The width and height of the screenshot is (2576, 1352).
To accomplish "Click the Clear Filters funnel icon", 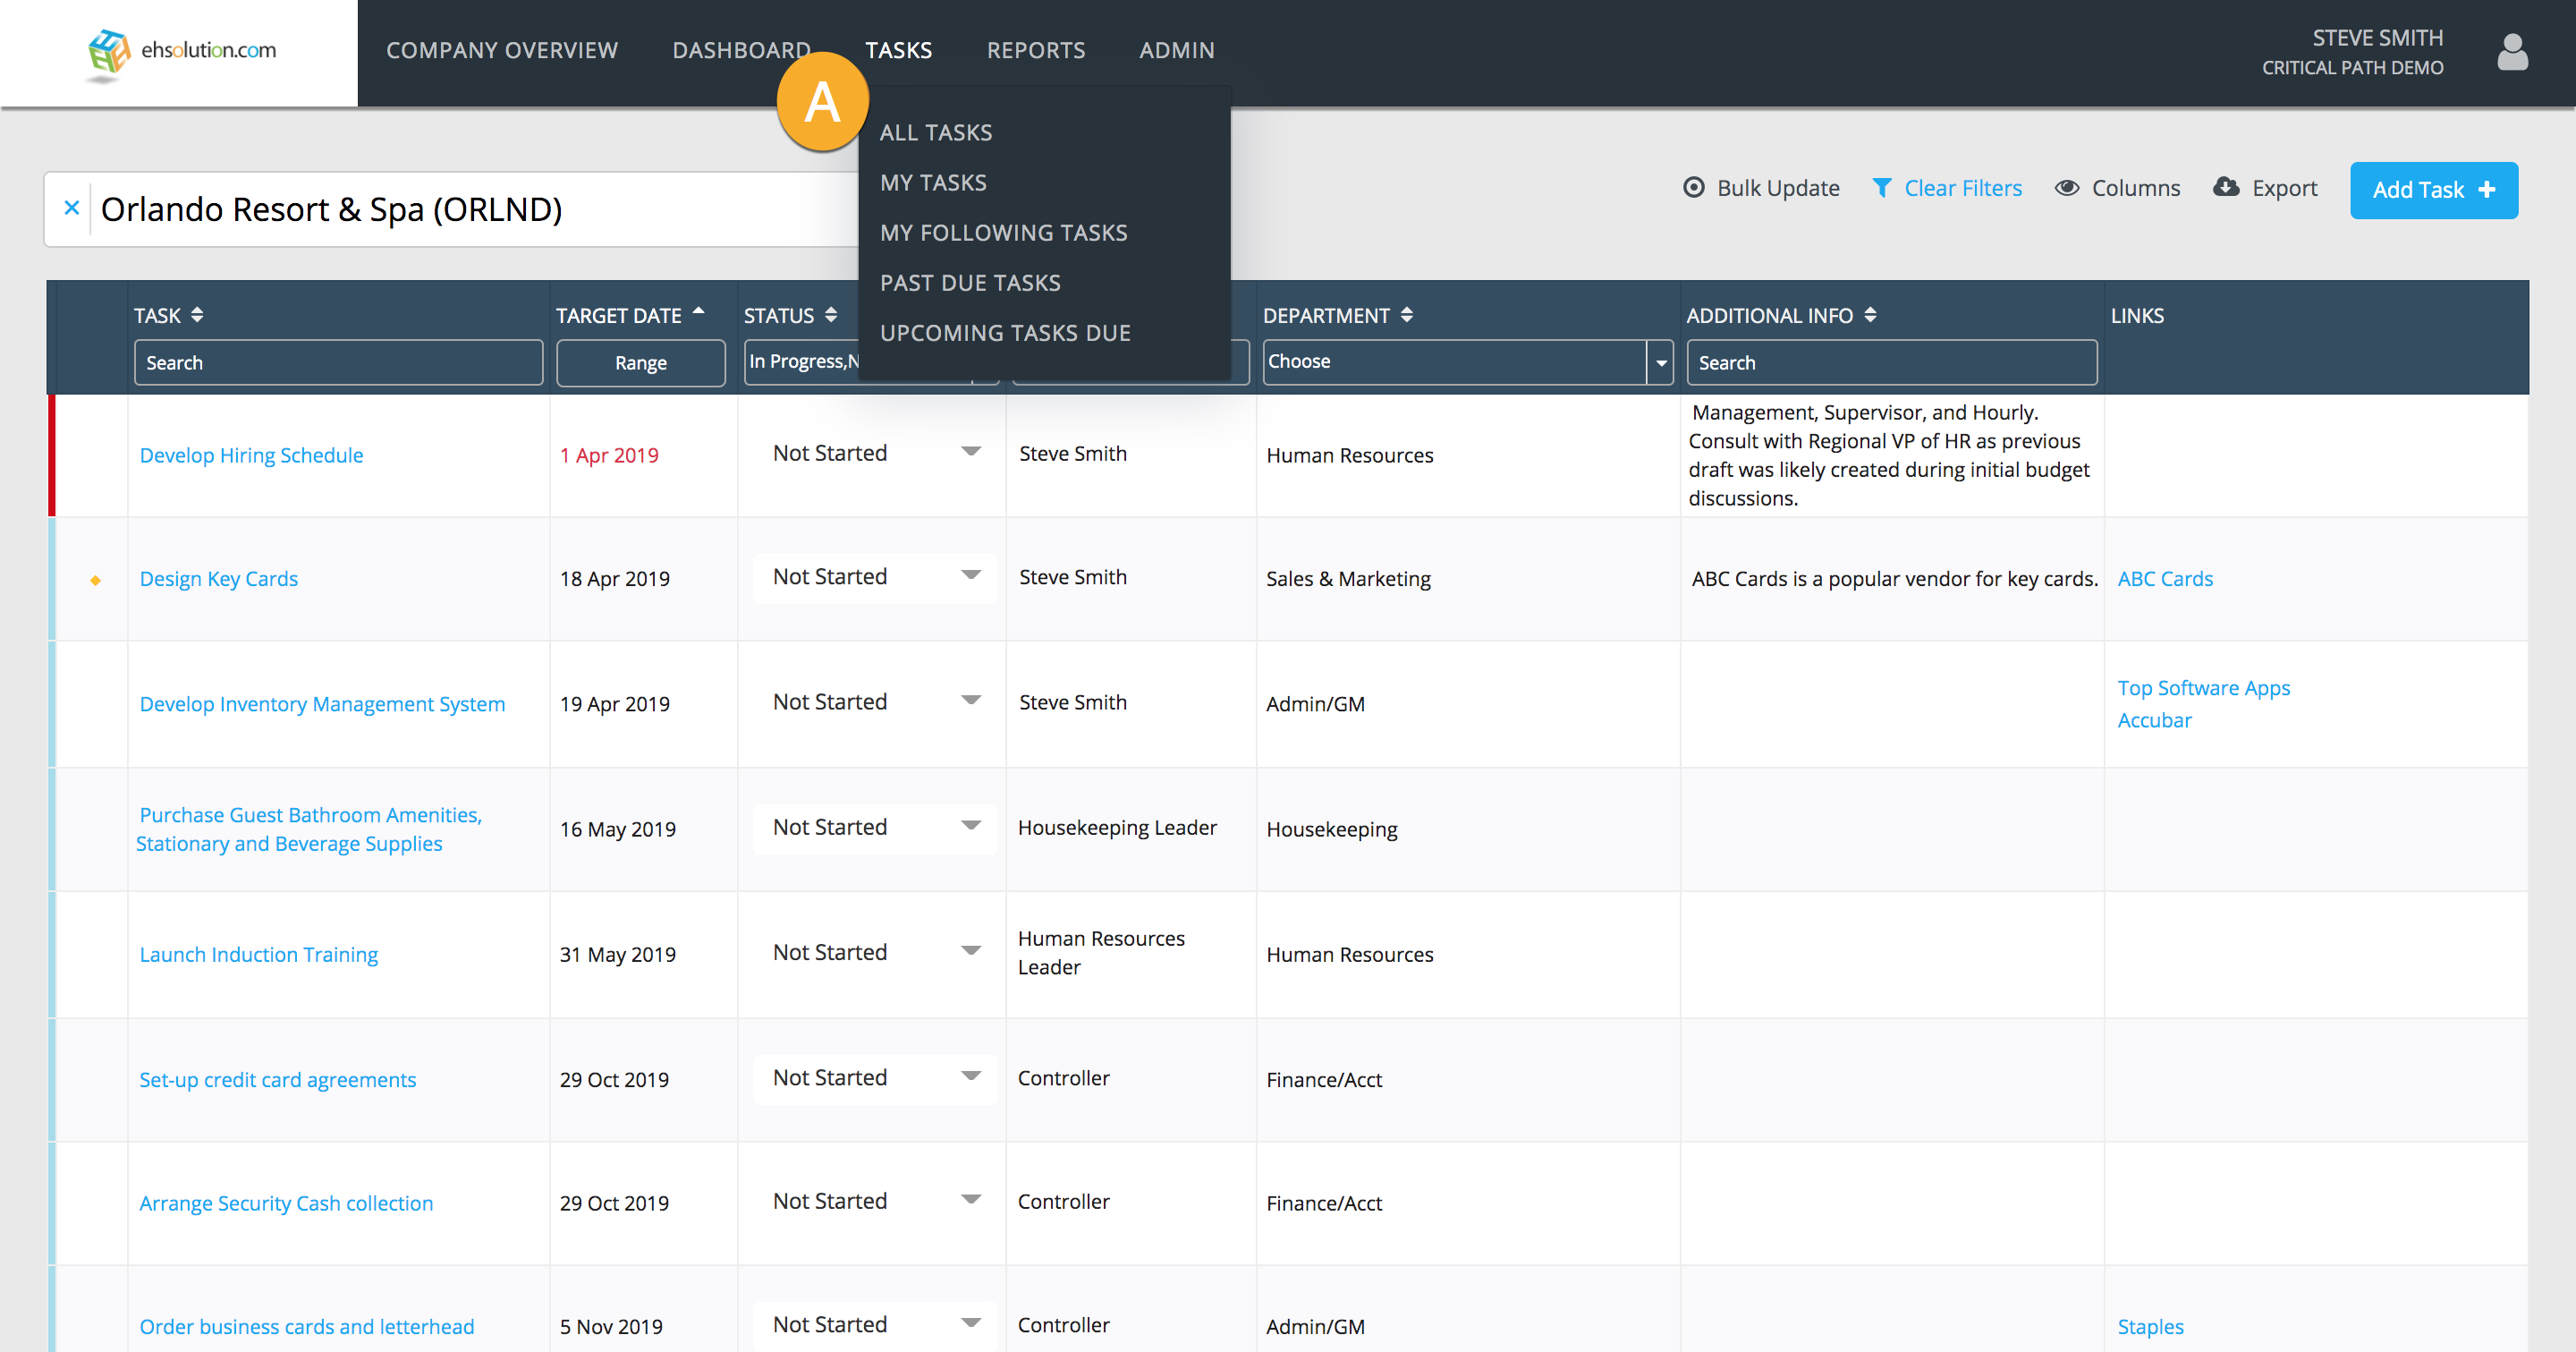I will click(1881, 188).
